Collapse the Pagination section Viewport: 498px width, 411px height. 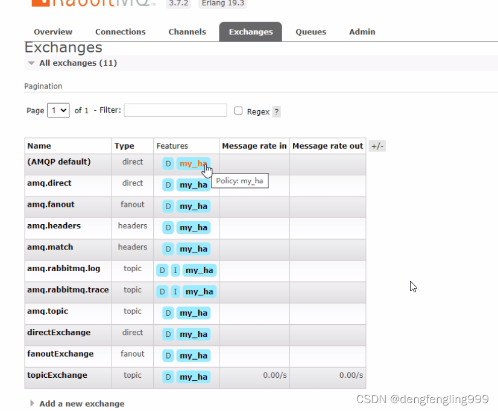(43, 86)
